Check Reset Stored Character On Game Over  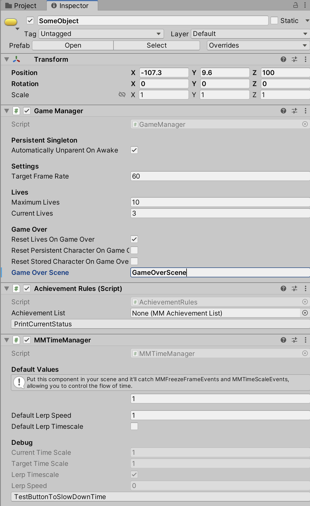click(x=134, y=261)
